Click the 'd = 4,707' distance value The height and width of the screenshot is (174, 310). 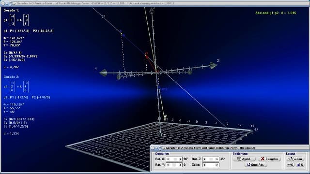(x=11, y=67)
